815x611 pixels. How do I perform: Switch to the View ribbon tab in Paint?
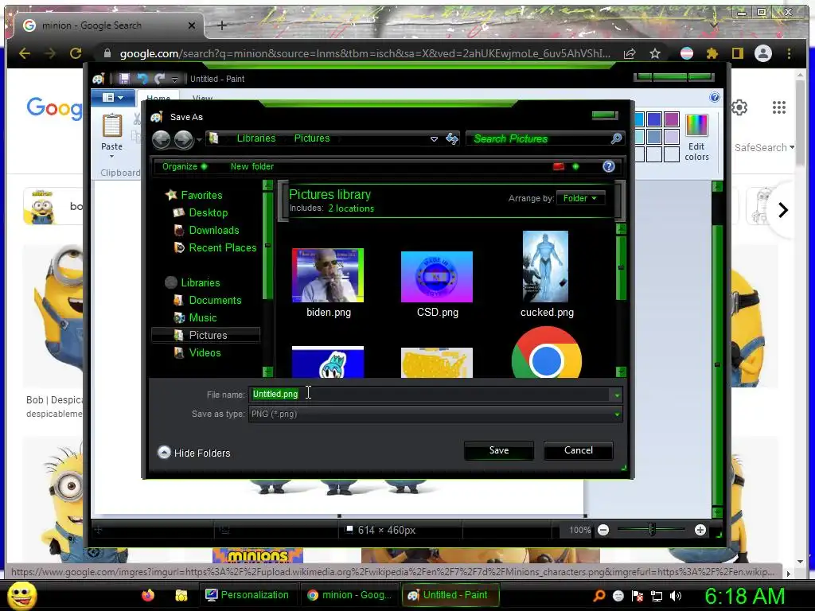[x=202, y=97]
